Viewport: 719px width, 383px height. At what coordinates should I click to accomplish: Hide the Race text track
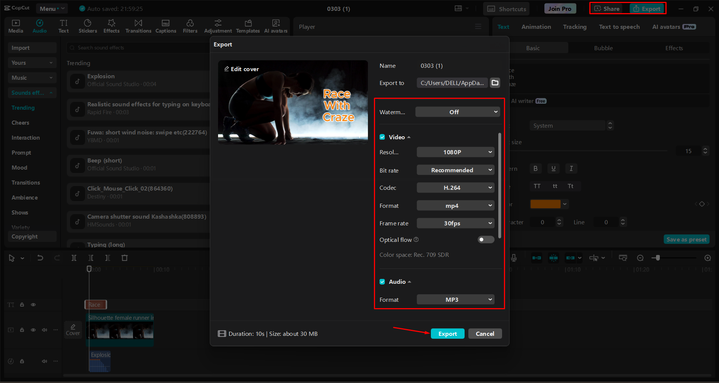33,305
